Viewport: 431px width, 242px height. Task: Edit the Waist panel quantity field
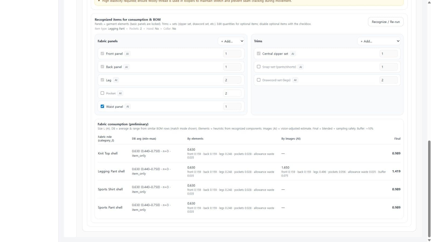click(x=232, y=106)
